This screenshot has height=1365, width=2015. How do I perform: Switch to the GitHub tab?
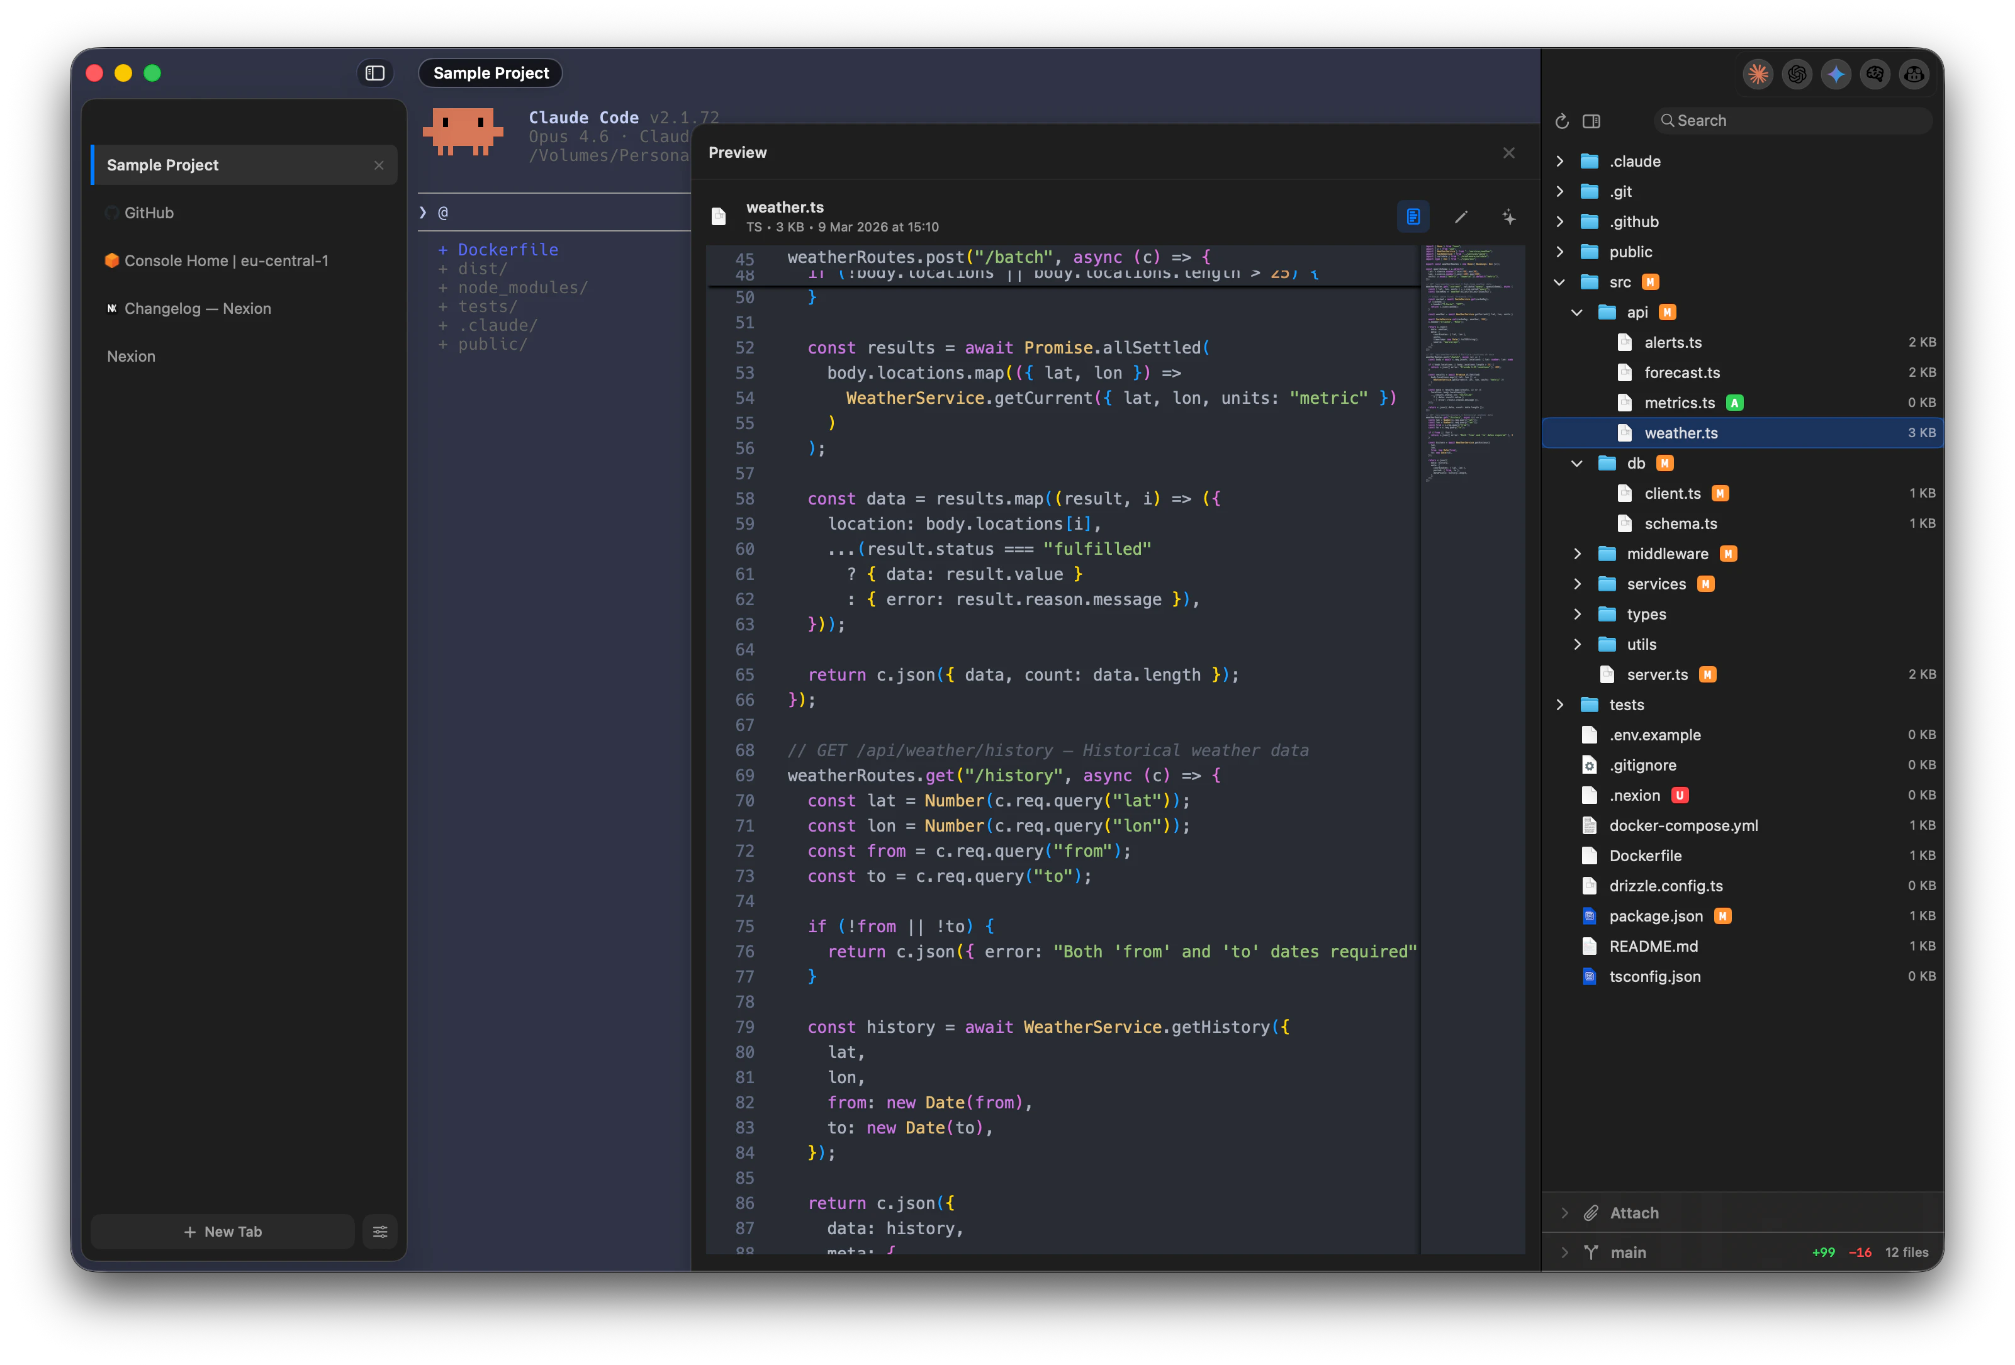[244, 213]
